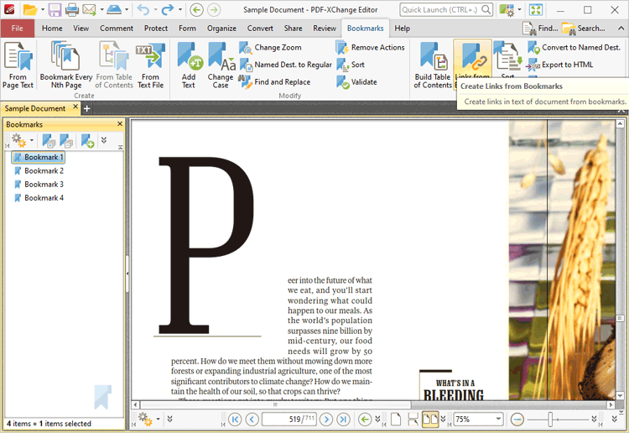Image resolution: width=629 pixels, height=433 pixels.
Task: Open the Undo history dropdown arrow
Action: pos(156,9)
